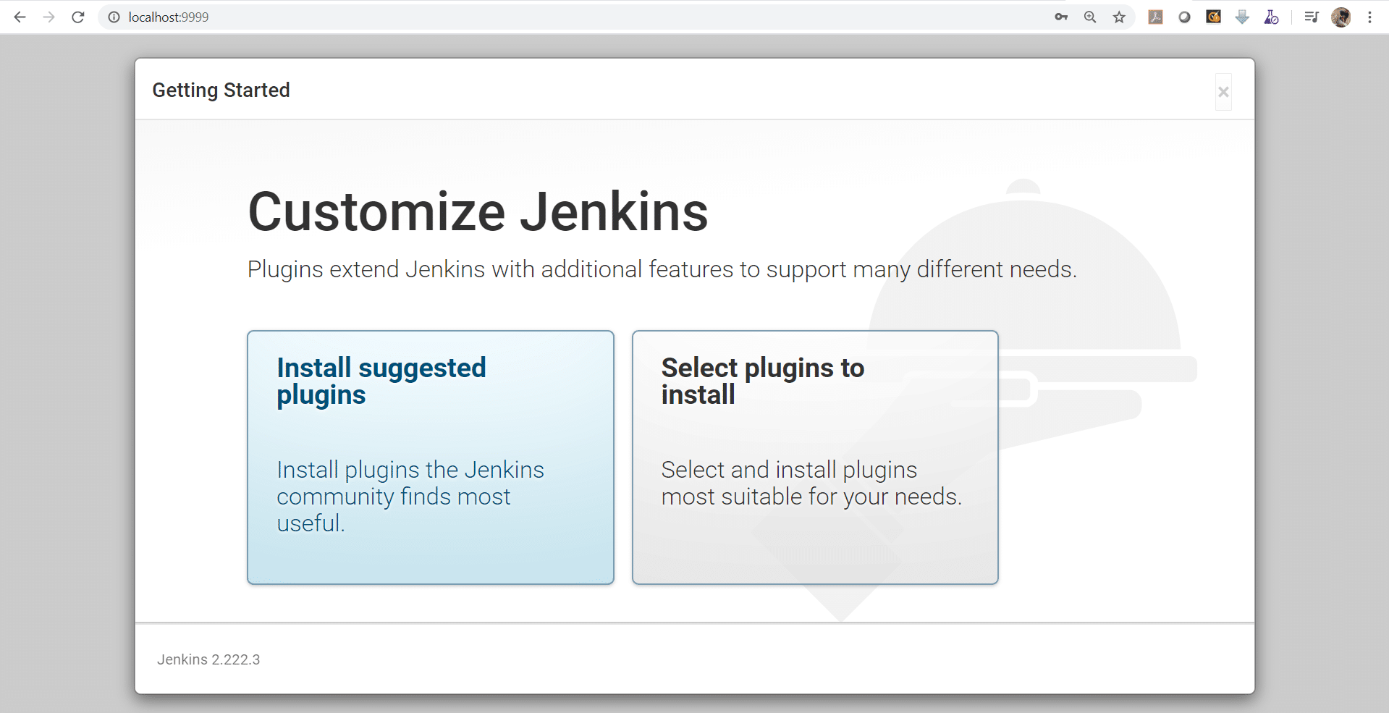Click the blue download arrow extension
The width and height of the screenshot is (1389, 713).
pyautogui.click(x=1242, y=17)
